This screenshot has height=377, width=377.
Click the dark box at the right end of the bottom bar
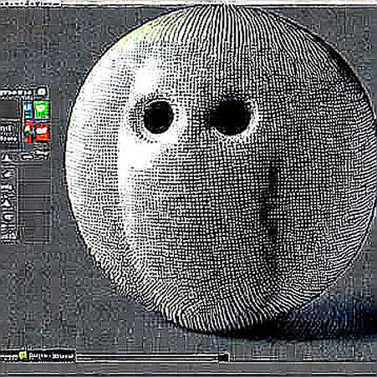tap(223, 358)
